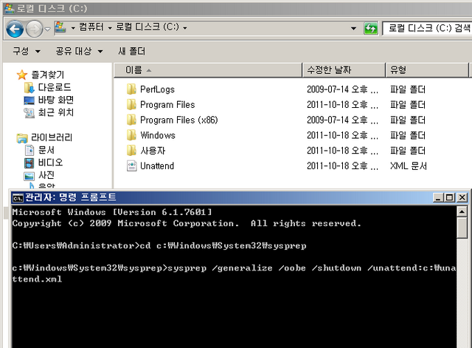The image size is (472, 348).
Task: Click the 관리자: 명령 프롬프트 title bar
Action: point(222,197)
